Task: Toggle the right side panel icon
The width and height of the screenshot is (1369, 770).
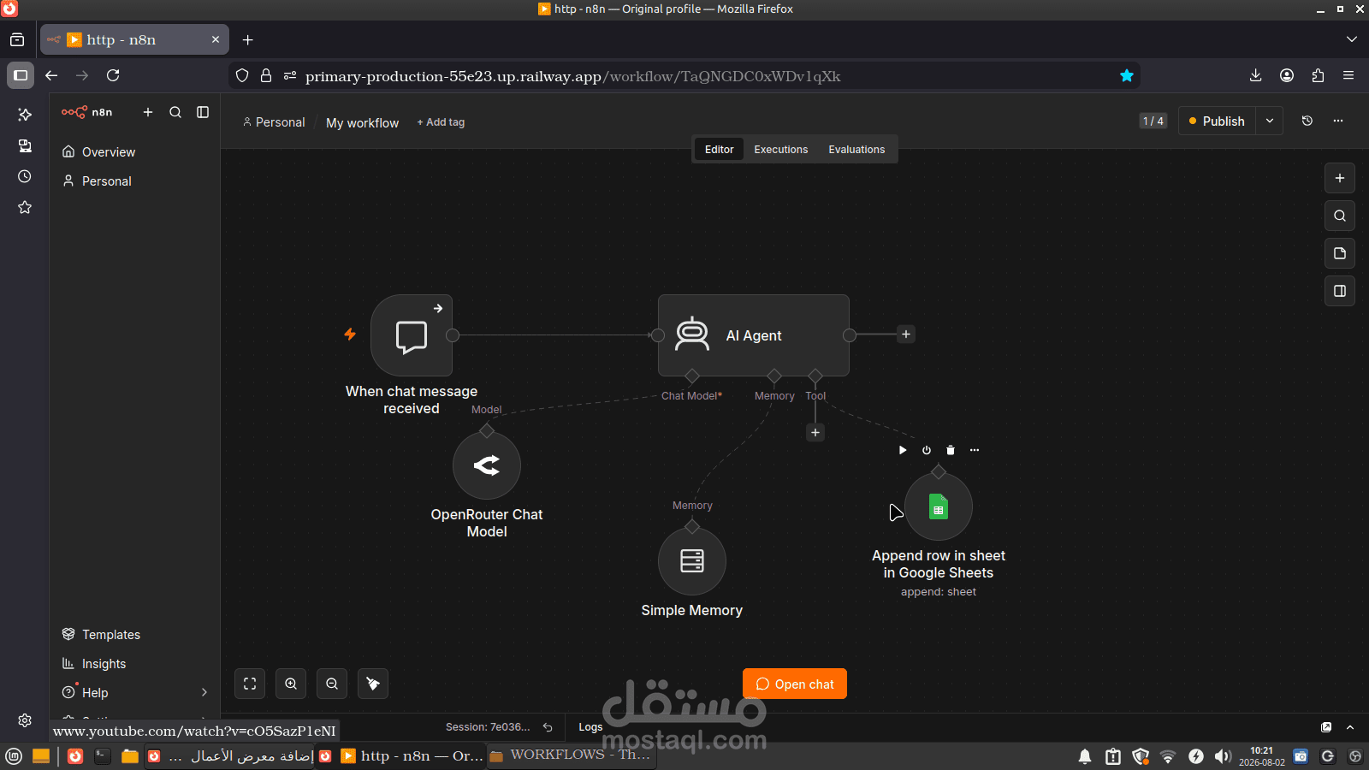Action: point(1340,291)
